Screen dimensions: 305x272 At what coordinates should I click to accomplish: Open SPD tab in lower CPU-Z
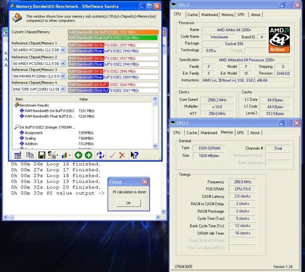pyautogui.click(x=240, y=133)
